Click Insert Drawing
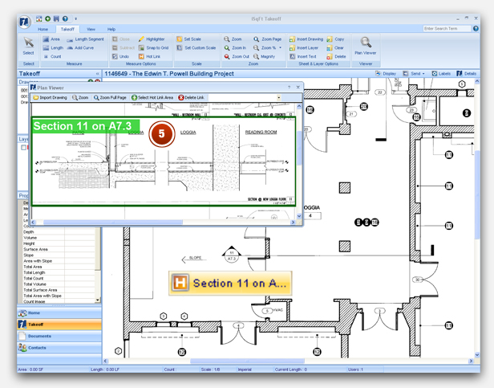This screenshot has width=494, height=388. (306, 39)
